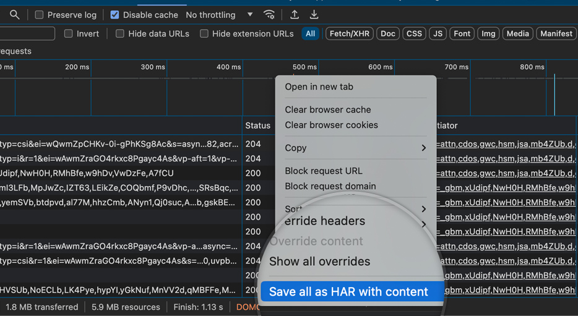Check Hide data URLs option

120,33
